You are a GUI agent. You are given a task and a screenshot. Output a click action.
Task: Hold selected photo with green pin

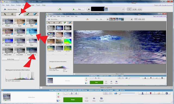click(x=58, y=94)
